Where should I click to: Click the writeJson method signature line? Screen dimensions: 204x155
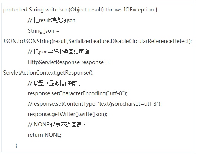click(80, 10)
